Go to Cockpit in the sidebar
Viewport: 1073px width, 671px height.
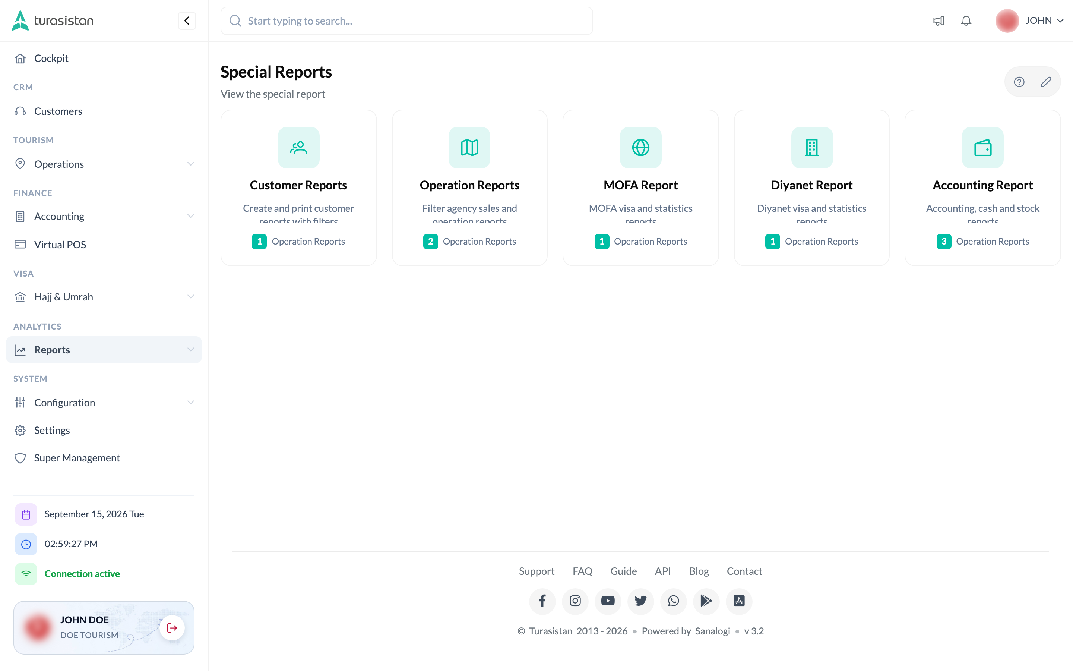(x=104, y=58)
